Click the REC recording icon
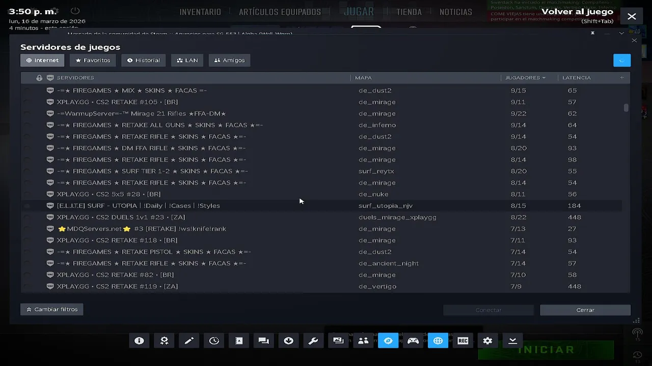 pos(463,341)
